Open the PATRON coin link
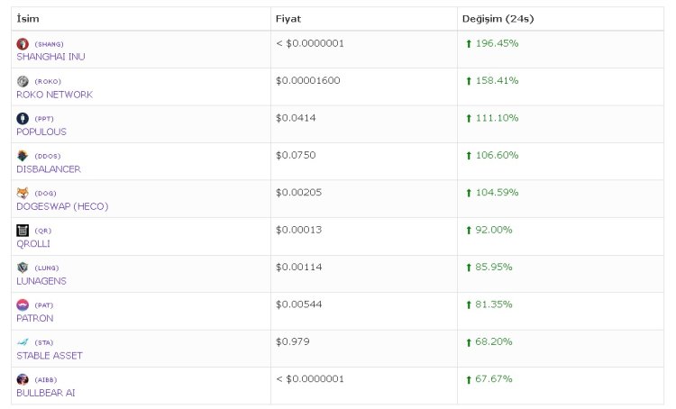 point(35,319)
